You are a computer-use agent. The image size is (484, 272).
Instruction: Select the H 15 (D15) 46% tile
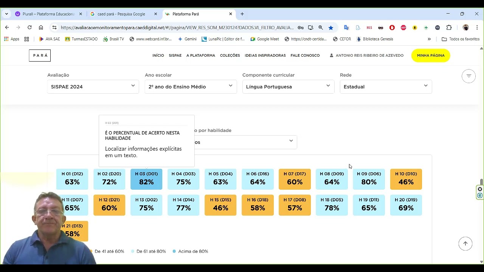coord(220,205)
